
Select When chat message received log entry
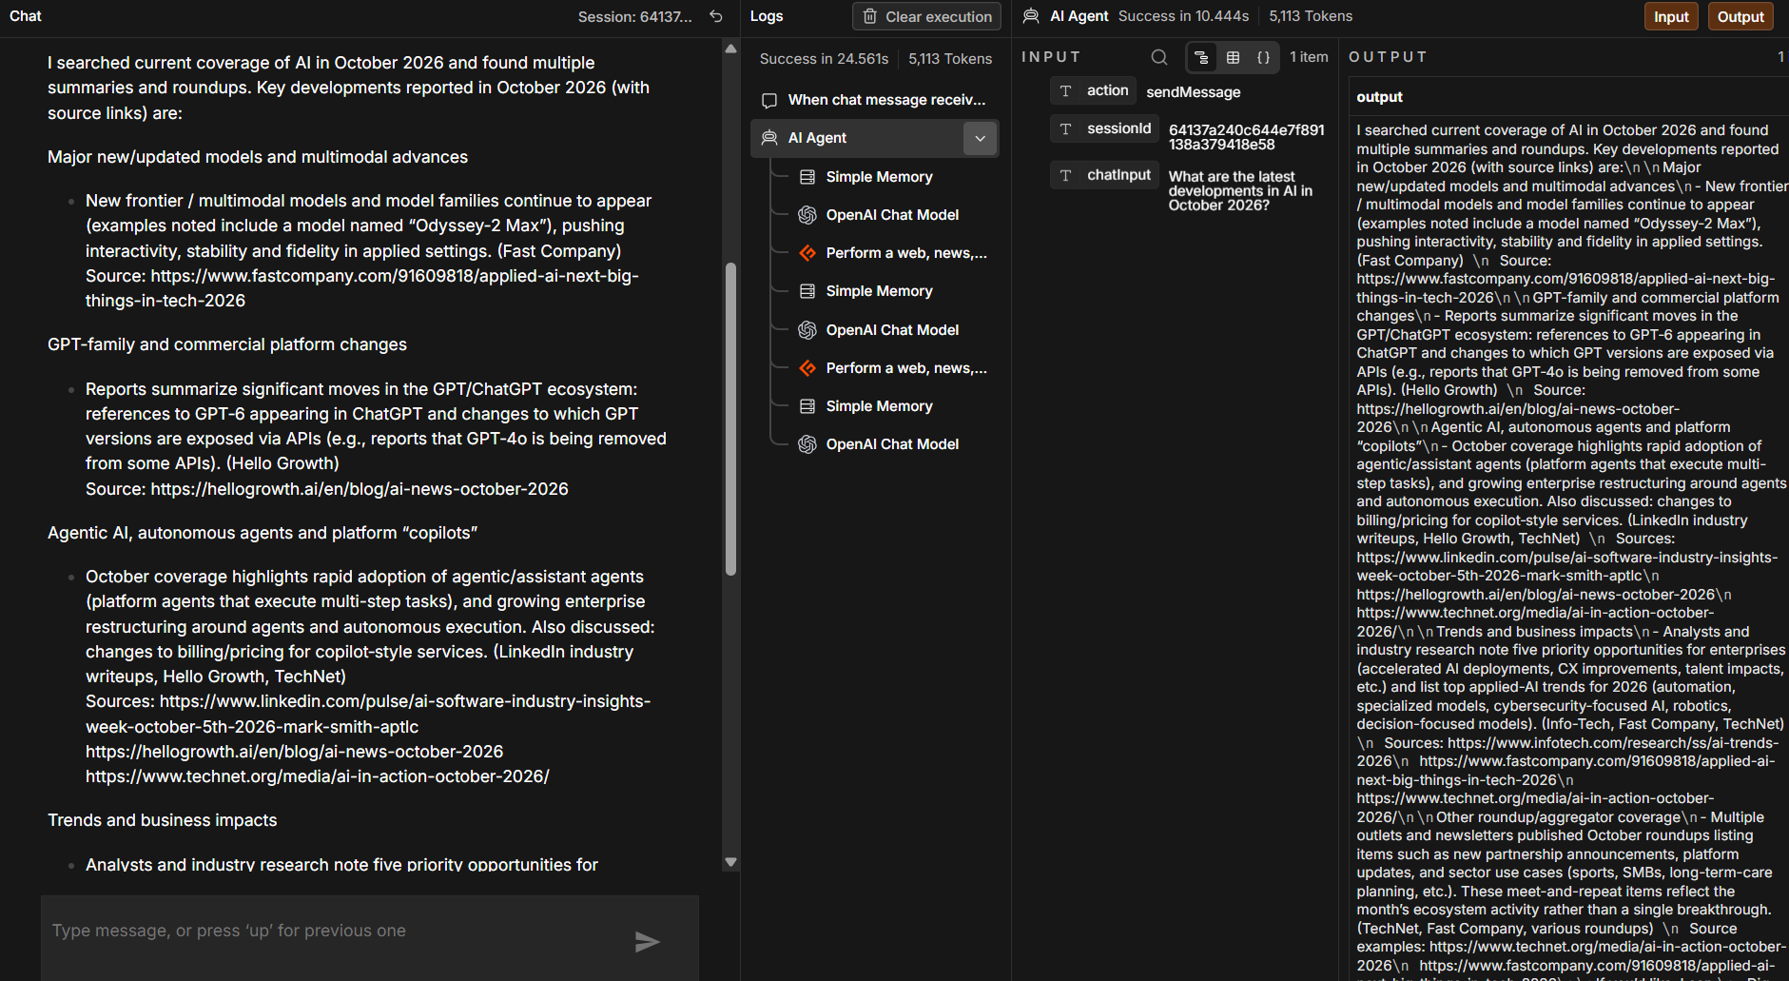875,100
